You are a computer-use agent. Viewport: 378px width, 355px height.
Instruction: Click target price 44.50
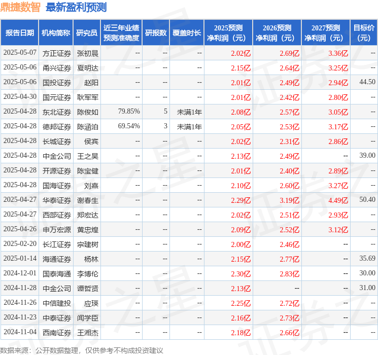click(x=367, y=82)
